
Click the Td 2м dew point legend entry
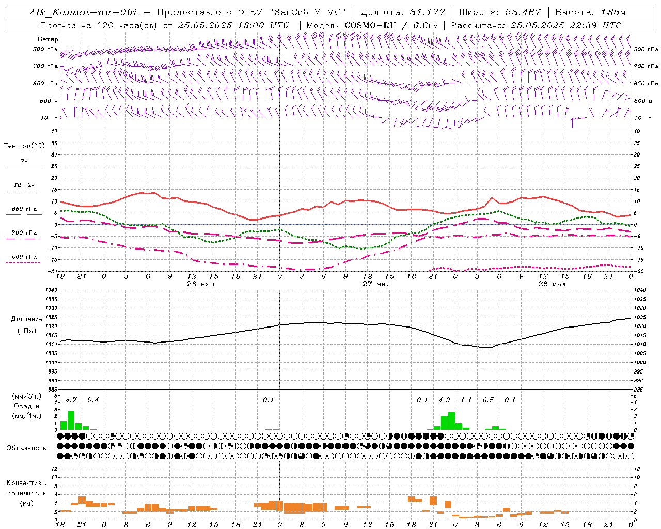(24, 185)
